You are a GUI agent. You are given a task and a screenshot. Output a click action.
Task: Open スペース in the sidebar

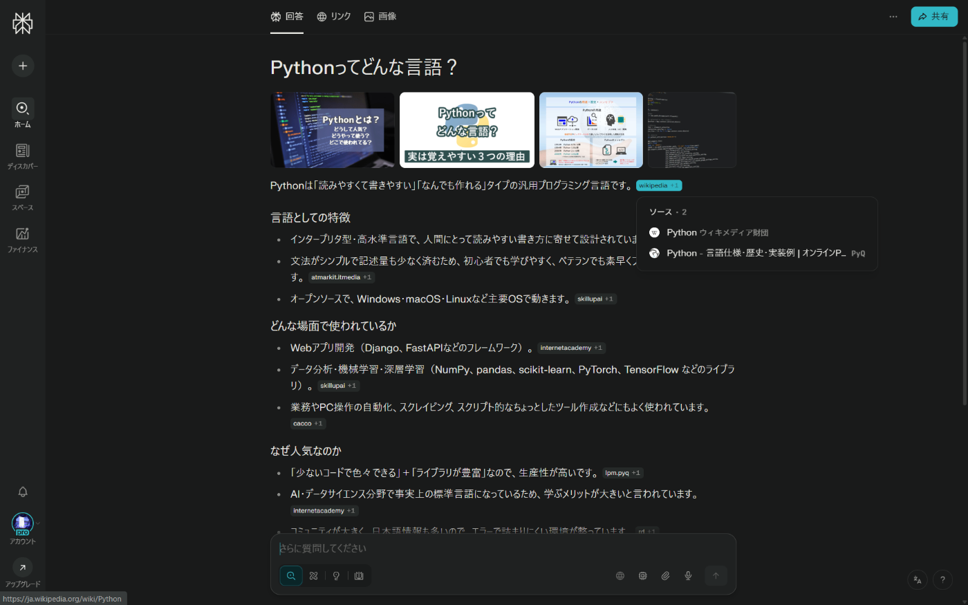coord(23,198)
